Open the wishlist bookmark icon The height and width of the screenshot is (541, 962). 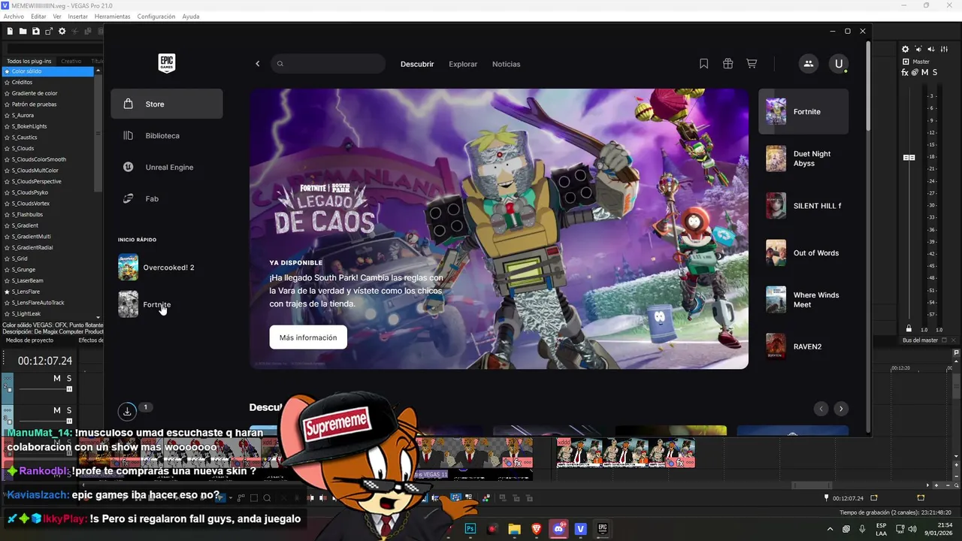(703, 64)
